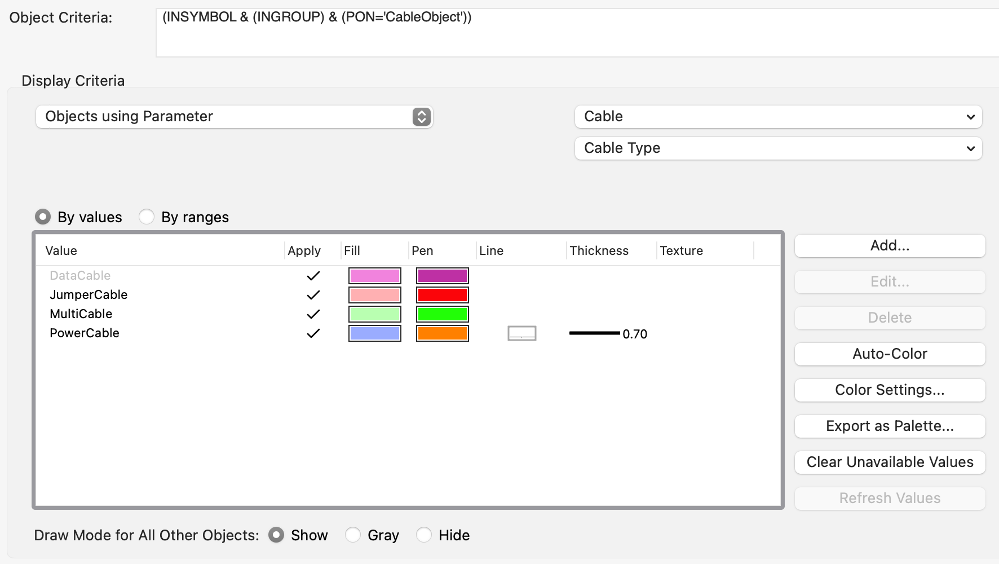Toggle the Apply checkmark for PowerCable
The height and width of the screenshot is (564, 999).
click(313, 333)
